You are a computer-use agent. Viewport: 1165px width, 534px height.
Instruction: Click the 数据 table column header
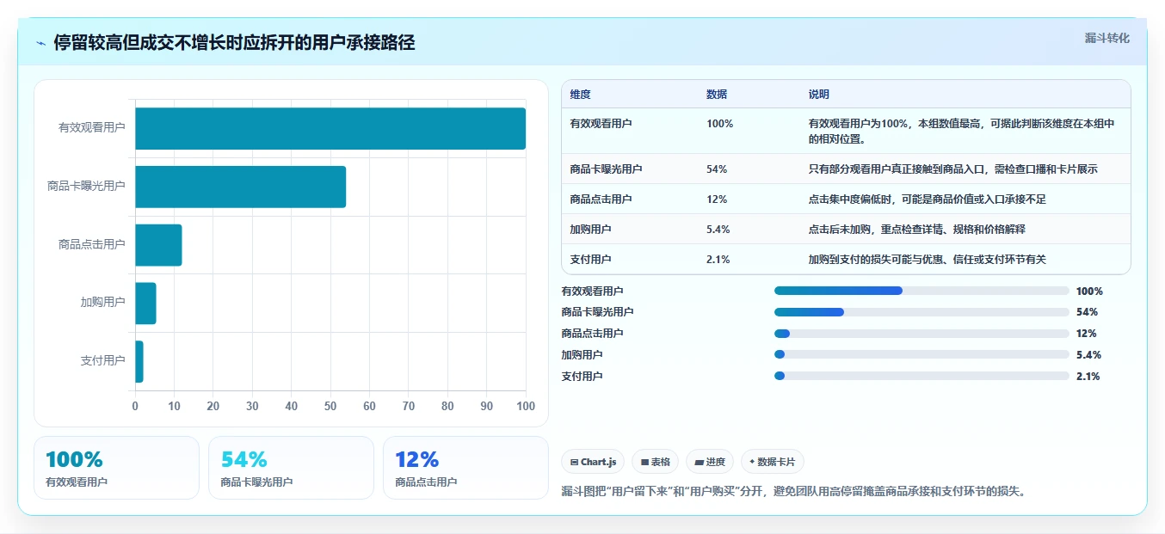click(717, 95)
